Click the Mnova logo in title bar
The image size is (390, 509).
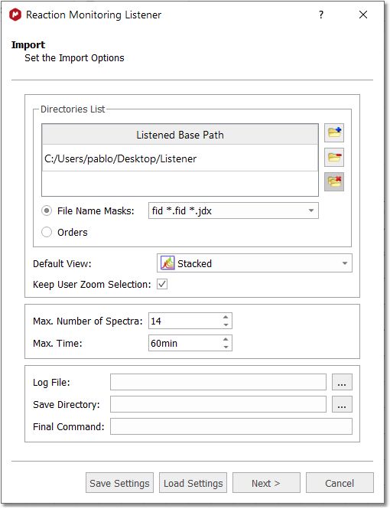[15, 15]
